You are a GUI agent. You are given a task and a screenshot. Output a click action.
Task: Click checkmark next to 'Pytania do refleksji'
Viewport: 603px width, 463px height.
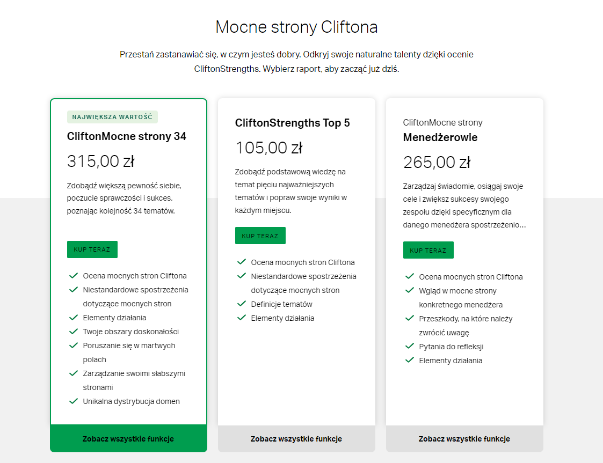click(x=410, y=347)
